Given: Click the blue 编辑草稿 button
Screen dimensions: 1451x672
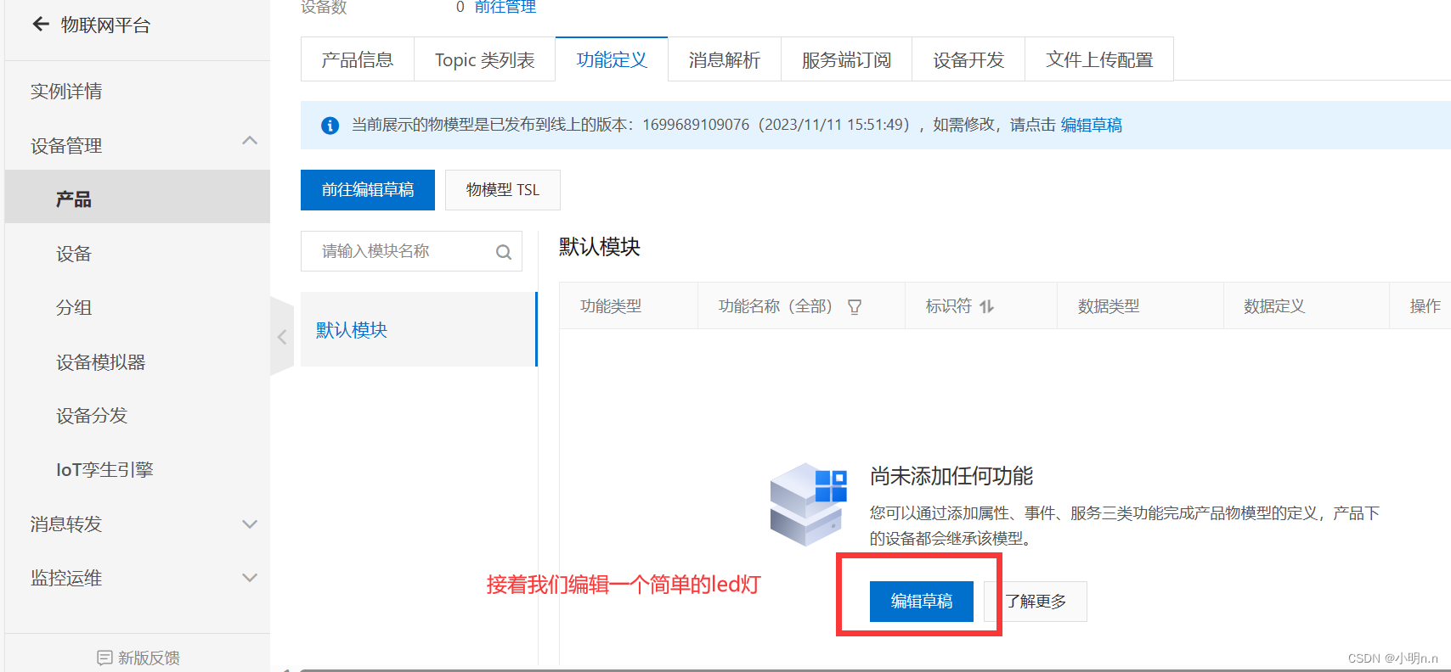Looking at the screenshot, I should [922, 602].
